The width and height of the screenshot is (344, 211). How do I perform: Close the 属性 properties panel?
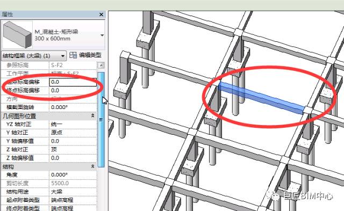(101, 14)
